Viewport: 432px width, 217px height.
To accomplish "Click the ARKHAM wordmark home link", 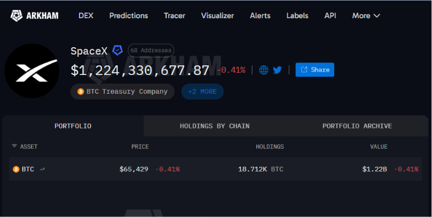I will (x=42, y=16).
